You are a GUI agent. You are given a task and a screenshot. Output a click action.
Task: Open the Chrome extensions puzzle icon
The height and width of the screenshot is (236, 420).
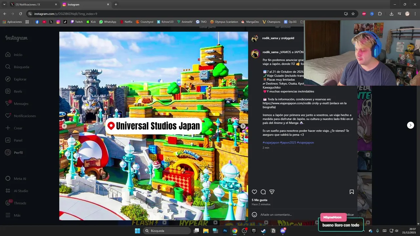[x=380, y=14]
